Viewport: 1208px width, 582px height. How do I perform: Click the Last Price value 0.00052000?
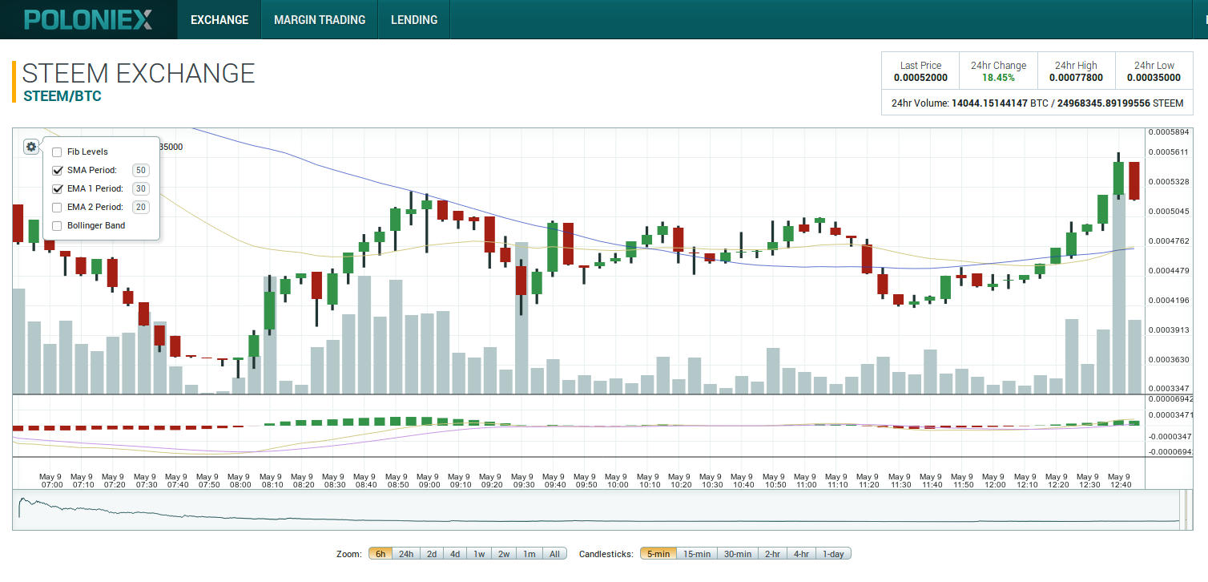coord(920,78)
